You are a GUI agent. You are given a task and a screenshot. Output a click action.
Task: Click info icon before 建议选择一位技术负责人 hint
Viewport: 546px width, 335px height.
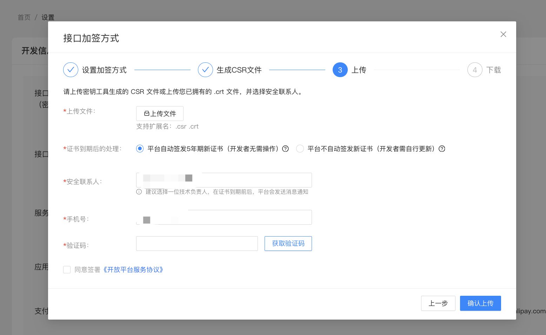(x=139, y=192)
